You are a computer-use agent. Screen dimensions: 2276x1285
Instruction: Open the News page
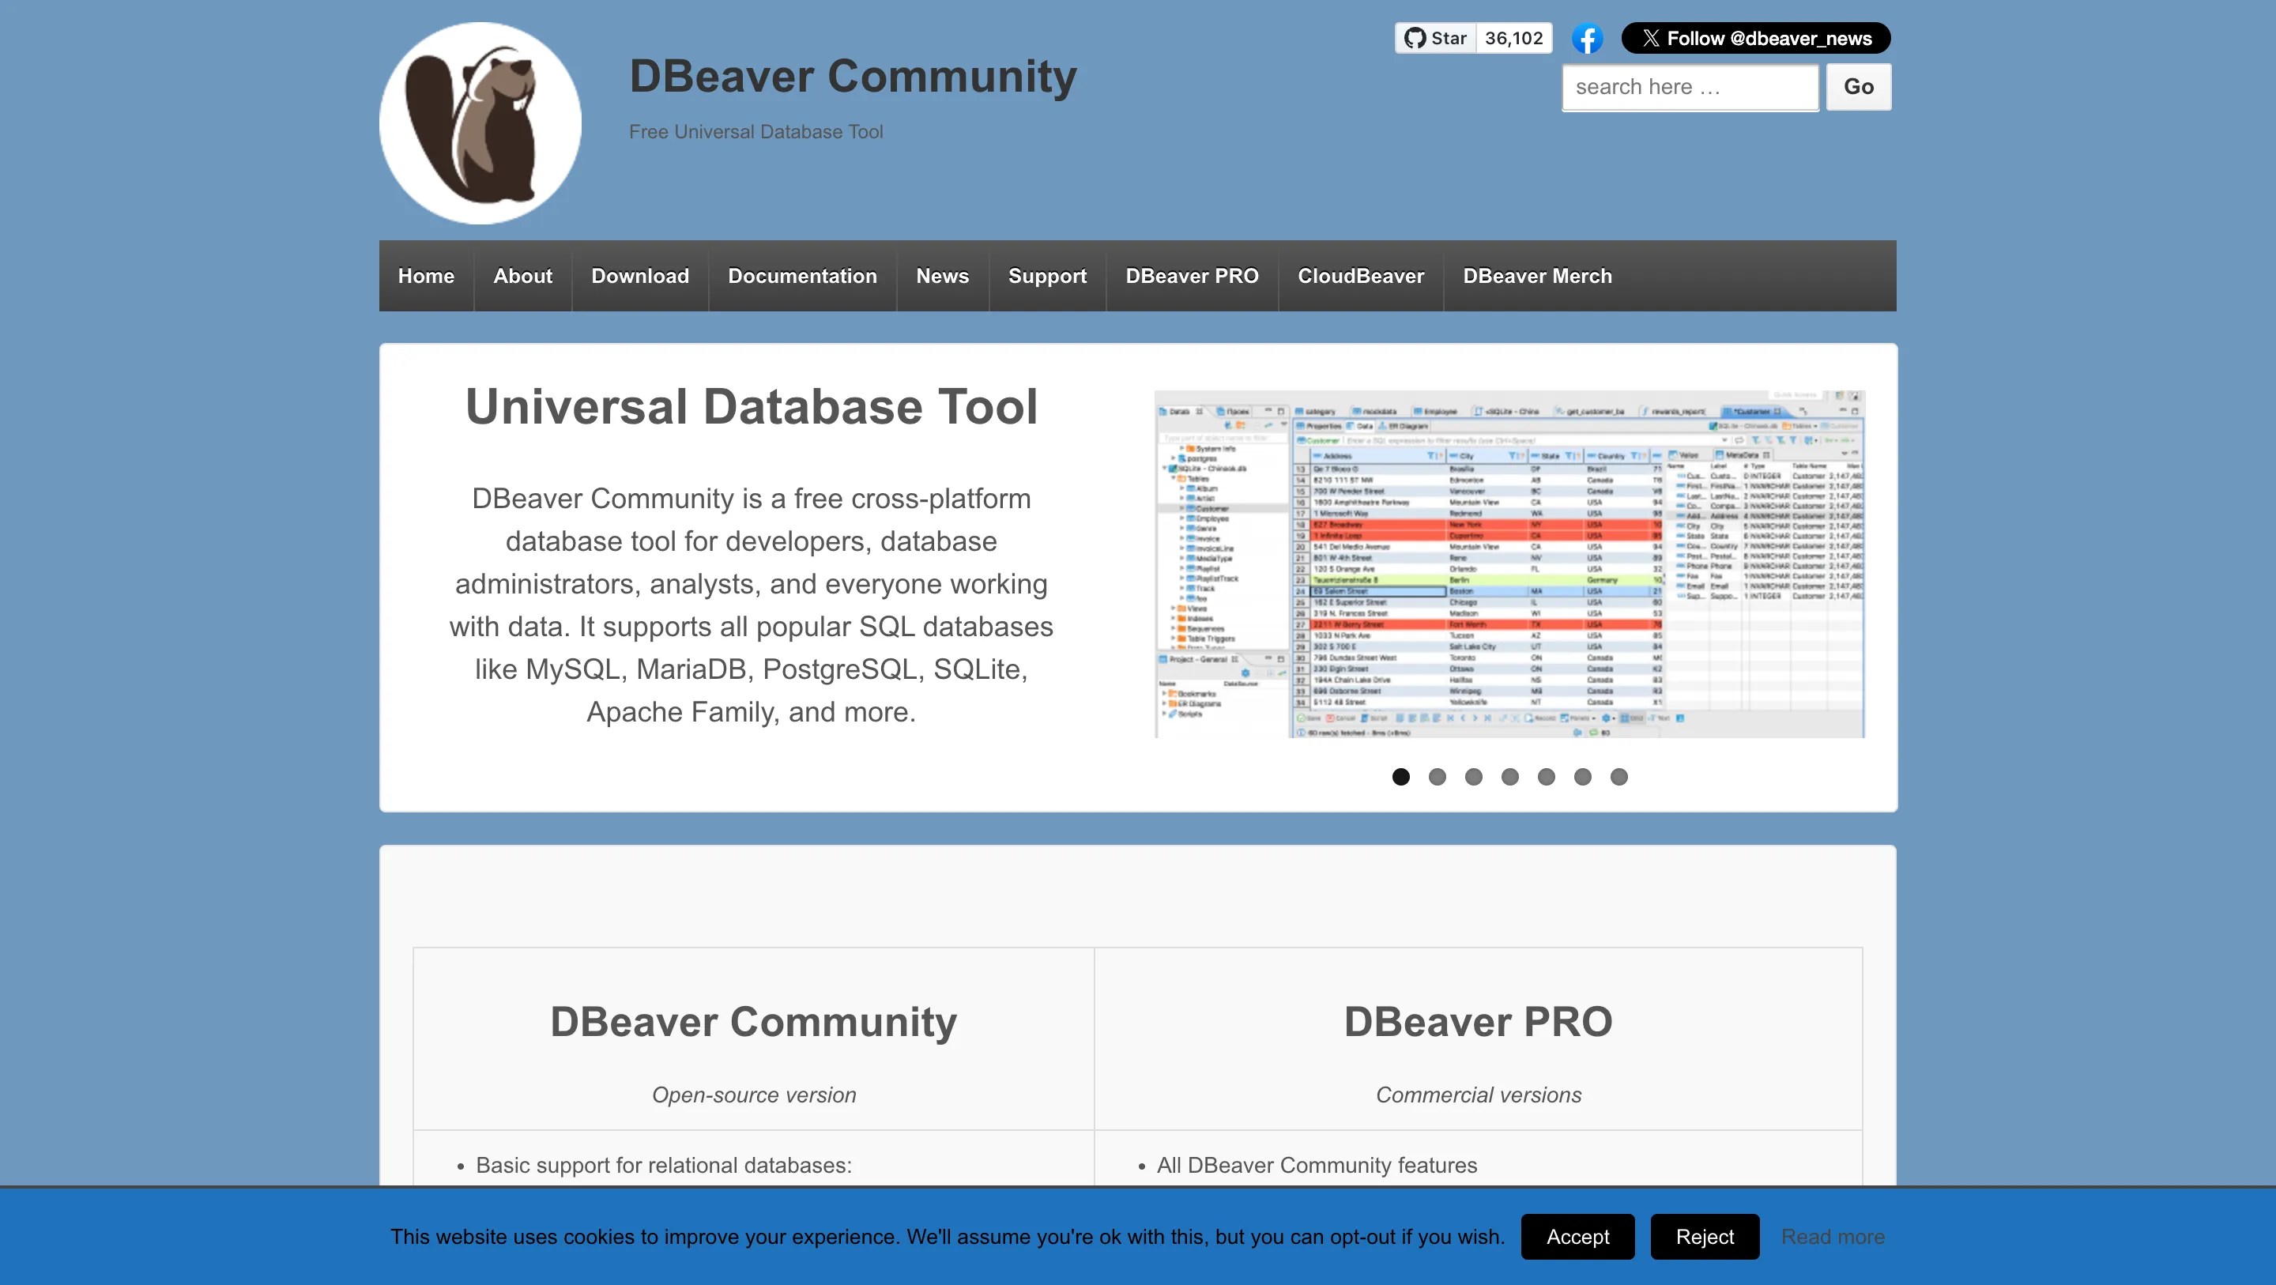(x=942, y=276)
